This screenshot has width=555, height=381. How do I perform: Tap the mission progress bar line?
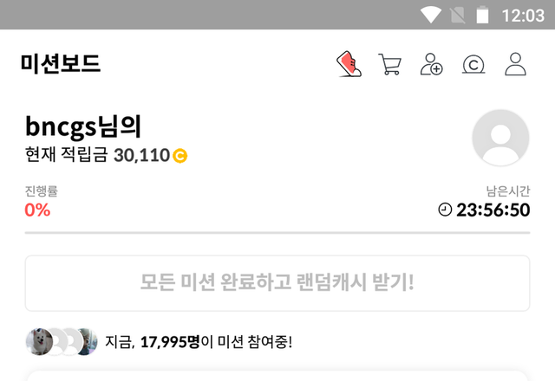tap(277, 233)
